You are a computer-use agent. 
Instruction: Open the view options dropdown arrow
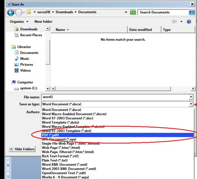pos(181,22)
